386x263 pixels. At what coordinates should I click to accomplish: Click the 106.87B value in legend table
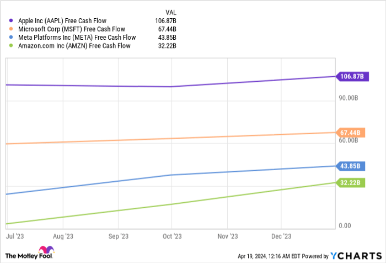pos(165,21)
